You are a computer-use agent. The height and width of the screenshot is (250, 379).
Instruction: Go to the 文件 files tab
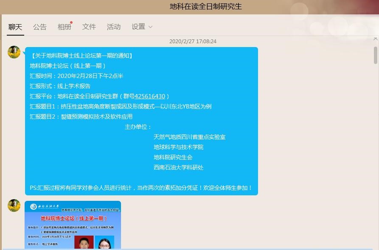point(89,27)
